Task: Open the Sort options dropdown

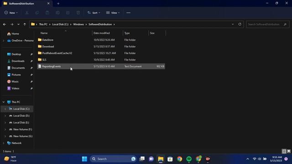Action: point(94,13)
